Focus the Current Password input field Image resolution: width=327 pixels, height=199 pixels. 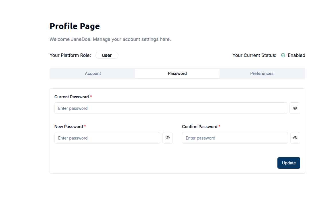click(171, 108)
